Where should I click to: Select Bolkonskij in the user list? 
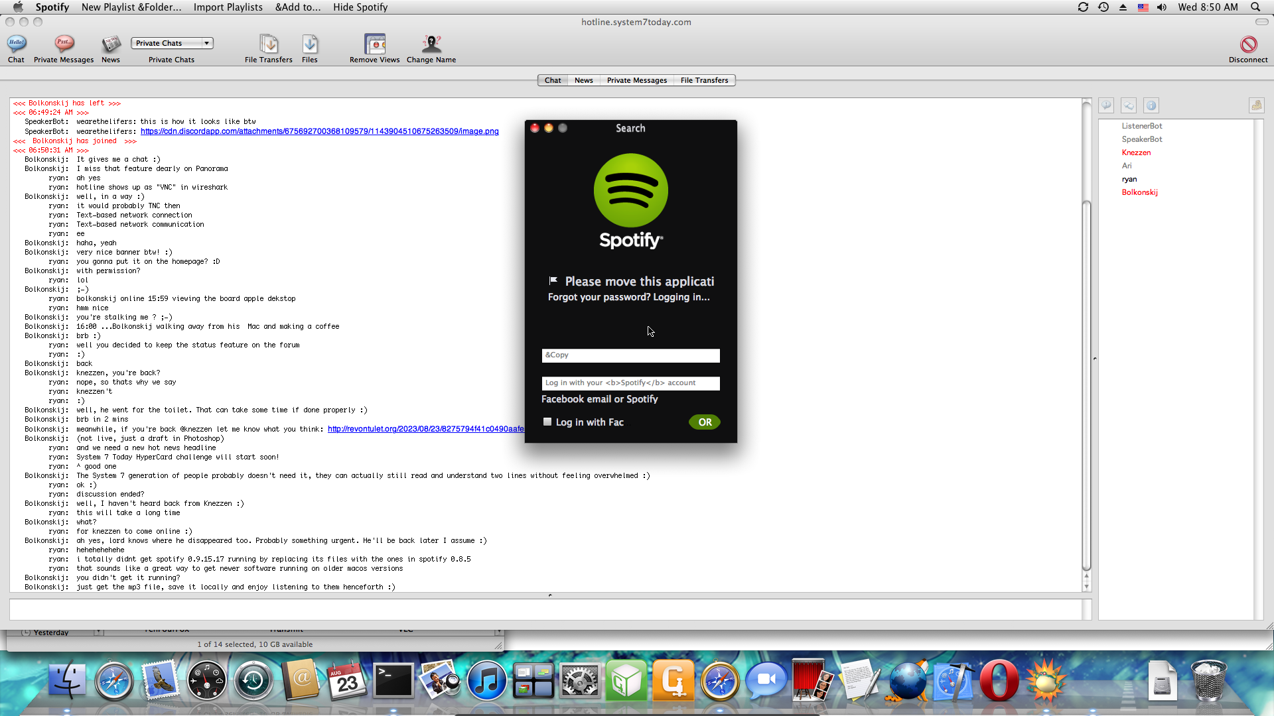[x=1139, y=192]
